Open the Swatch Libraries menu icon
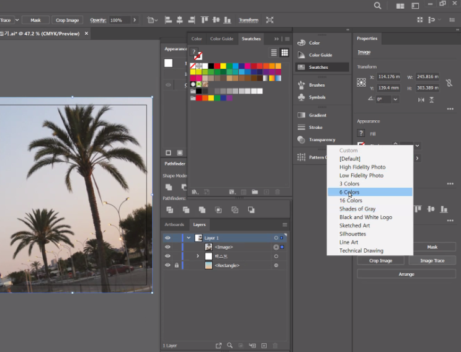 click(x=195, y=192)
